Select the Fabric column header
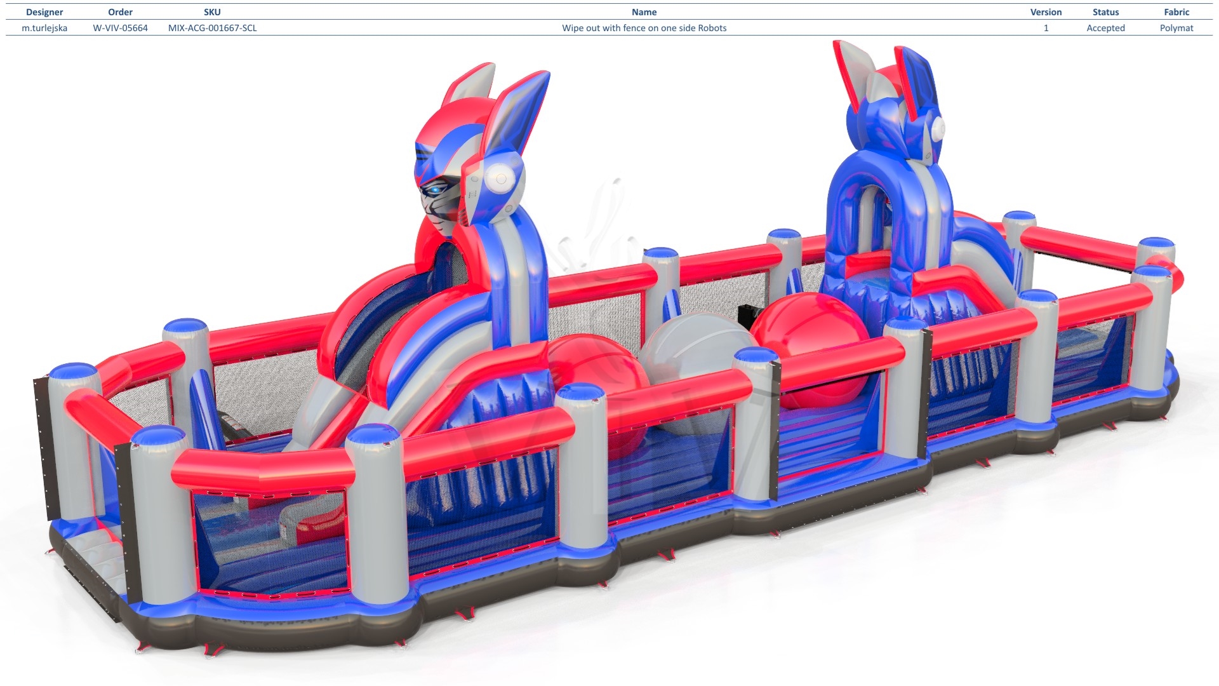This screenshot has height=686, width=1219. 1176,12
